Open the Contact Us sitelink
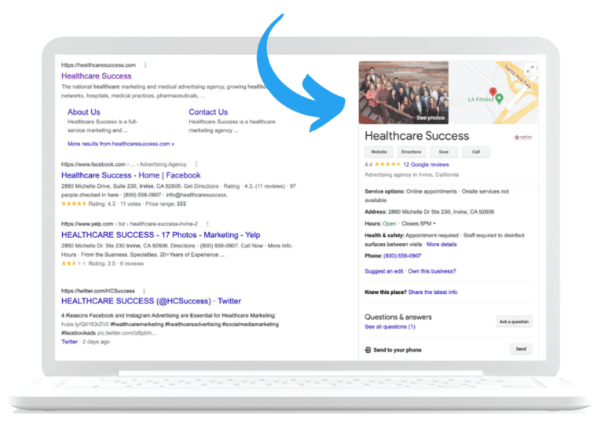The height and width of the screenshot is (444, 601). click(208, 112)
